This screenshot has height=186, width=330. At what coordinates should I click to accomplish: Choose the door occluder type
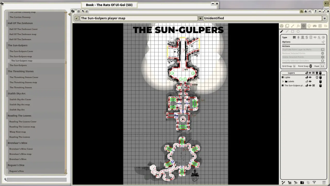click(303, 37)
